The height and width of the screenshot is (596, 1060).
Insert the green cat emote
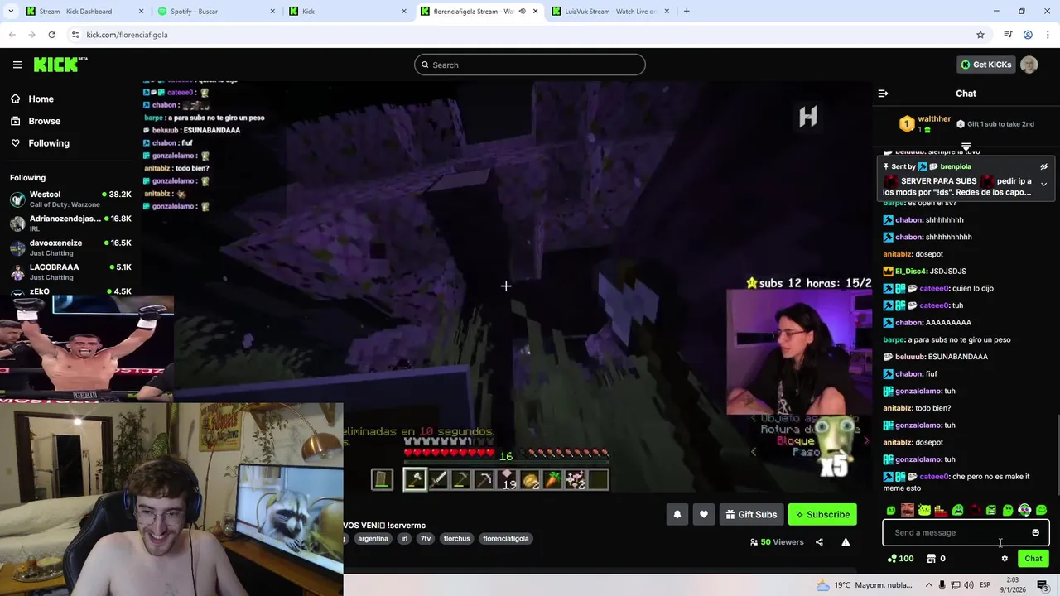tap(924, 510)
